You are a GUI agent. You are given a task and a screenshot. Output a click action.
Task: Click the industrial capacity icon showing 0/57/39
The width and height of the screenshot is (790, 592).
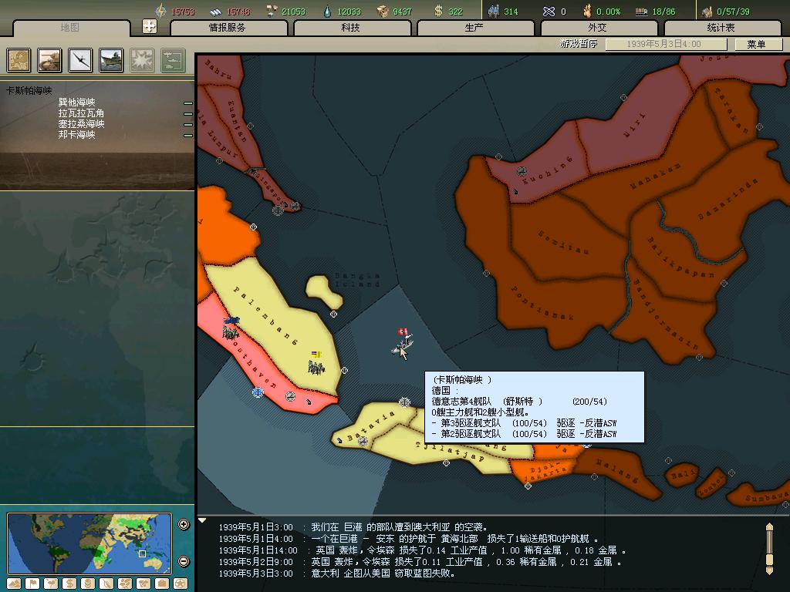coord(707,11)
